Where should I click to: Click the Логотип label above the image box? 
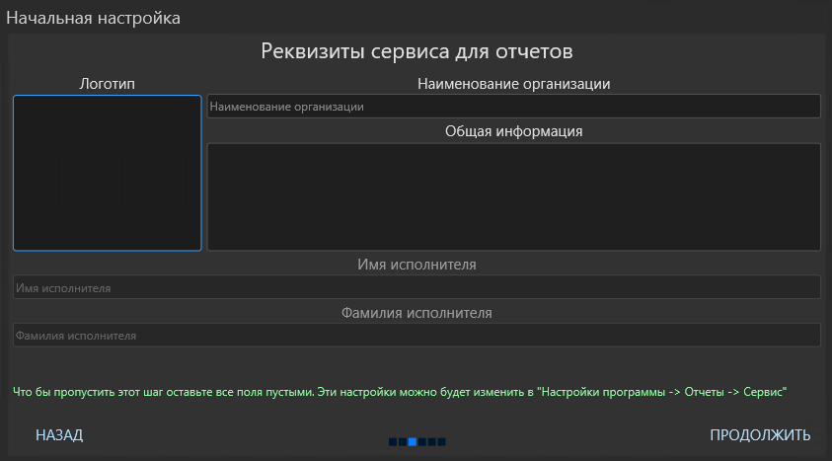[x=108, y=84]
